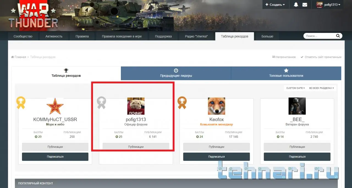Click the gold trophy badge of KOMMyHuCT_USSR
This screenshot has height=188, width=352.
tap(21, 103)
